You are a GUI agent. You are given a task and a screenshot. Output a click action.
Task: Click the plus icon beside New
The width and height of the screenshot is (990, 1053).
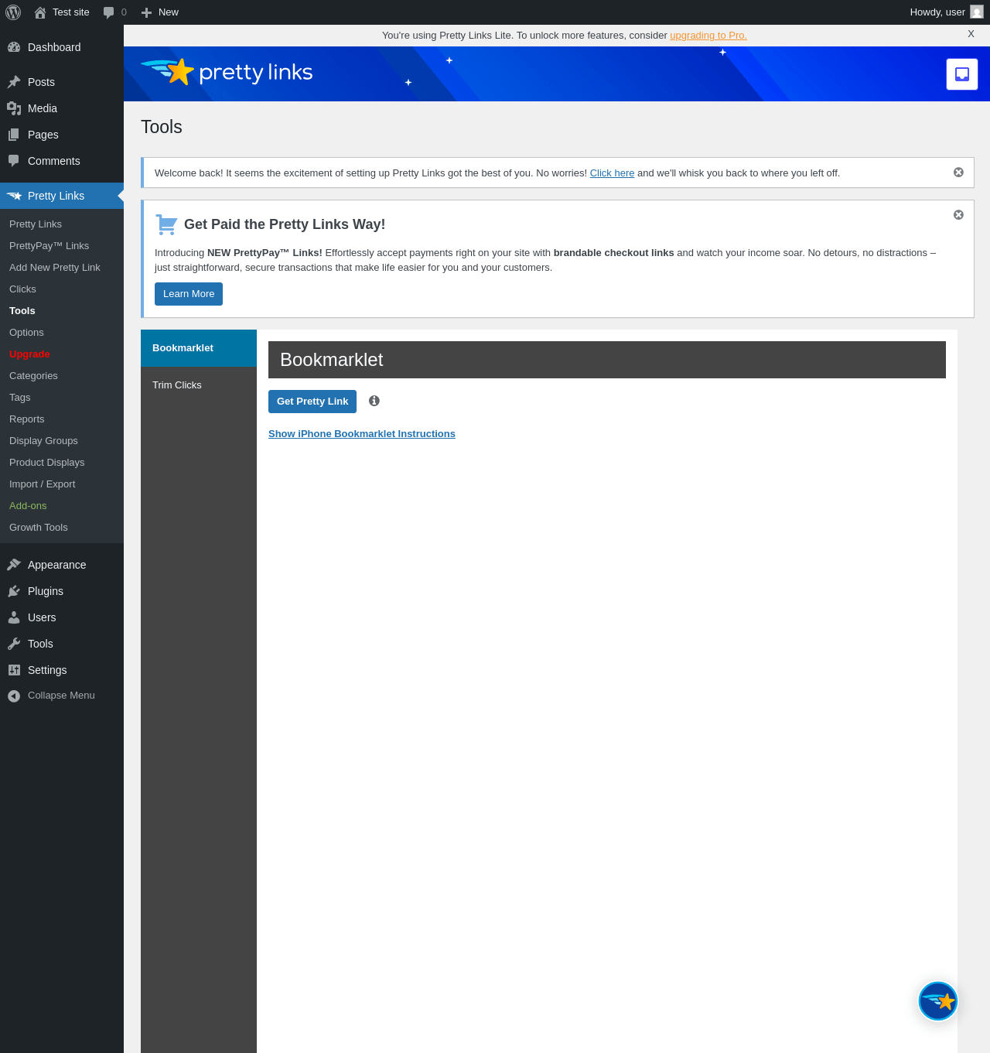click(x=146, y=12)
